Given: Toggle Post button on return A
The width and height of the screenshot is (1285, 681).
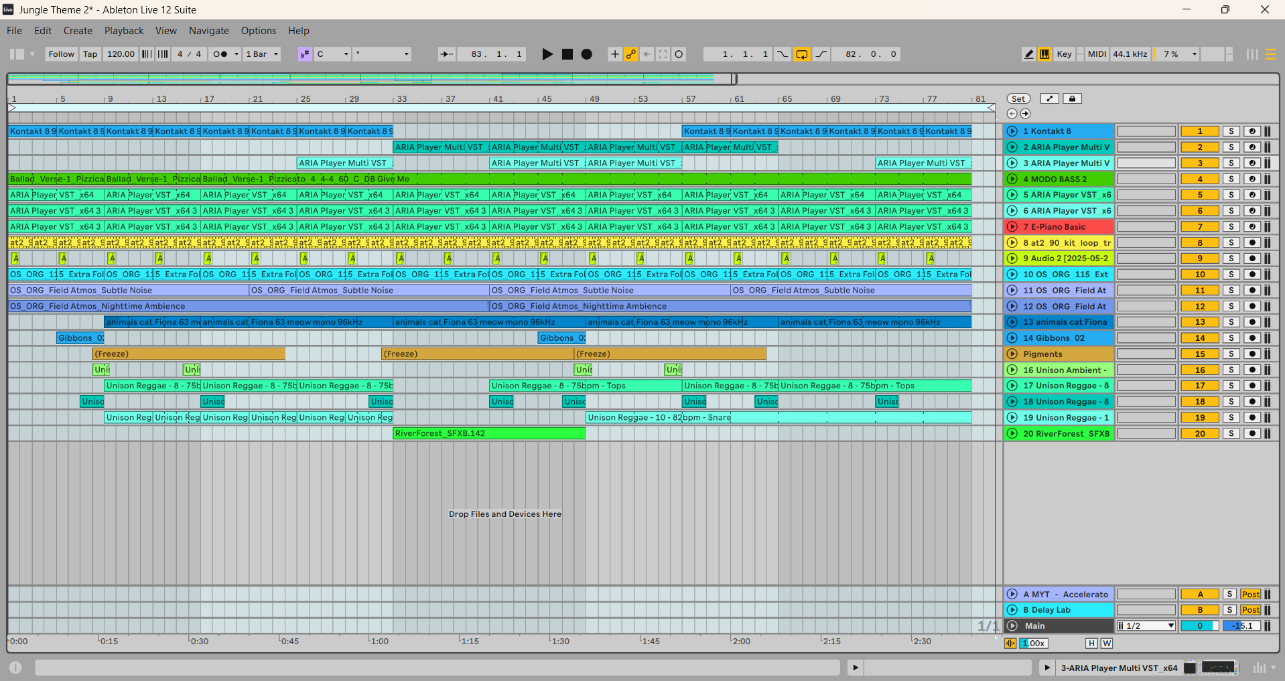Looking at the screenshot, I should click(1251, 594).
